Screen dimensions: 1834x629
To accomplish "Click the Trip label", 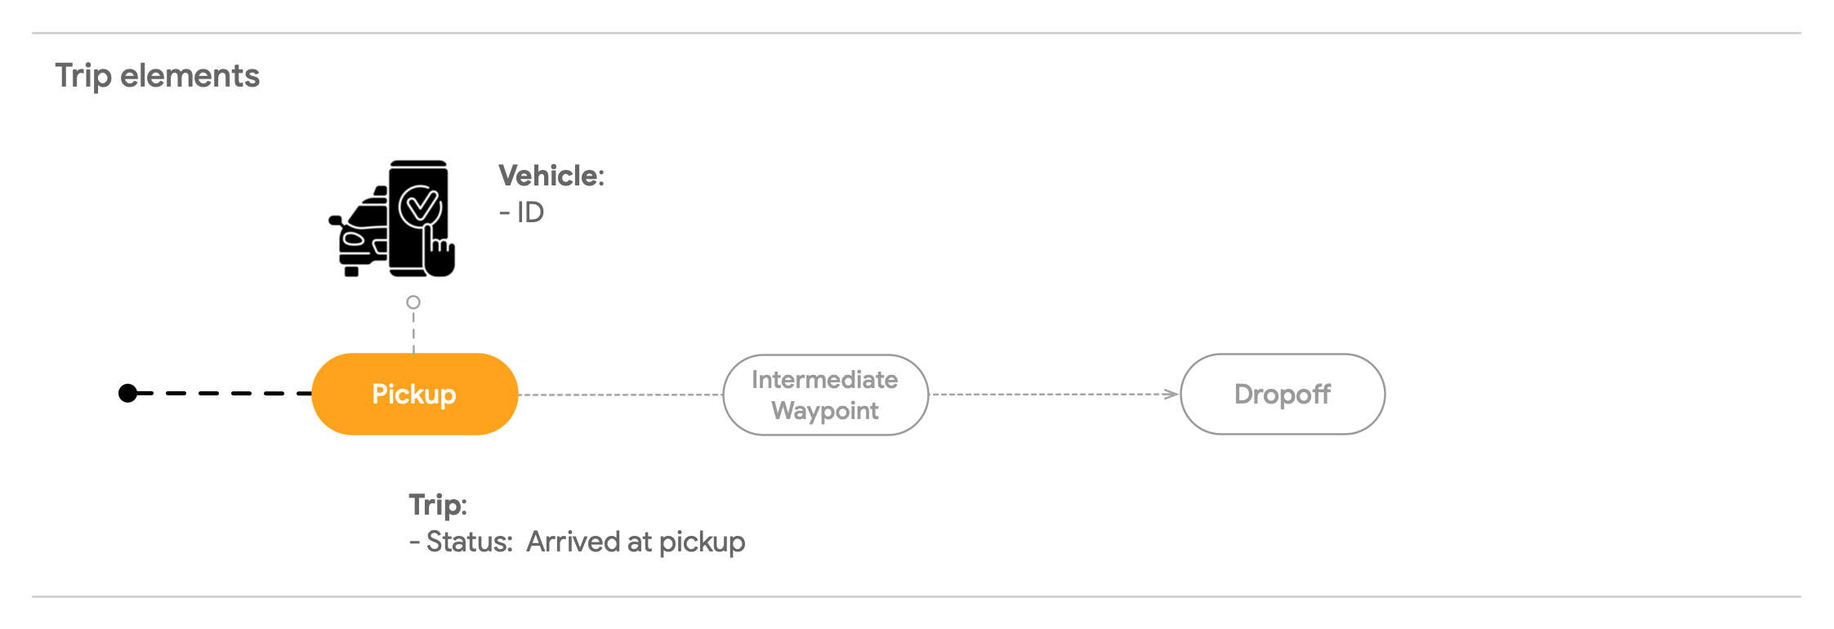I will coord(438,505).
